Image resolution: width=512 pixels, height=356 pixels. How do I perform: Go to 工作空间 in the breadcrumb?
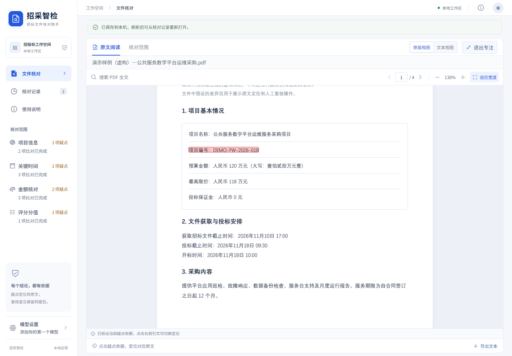(95, 8)
